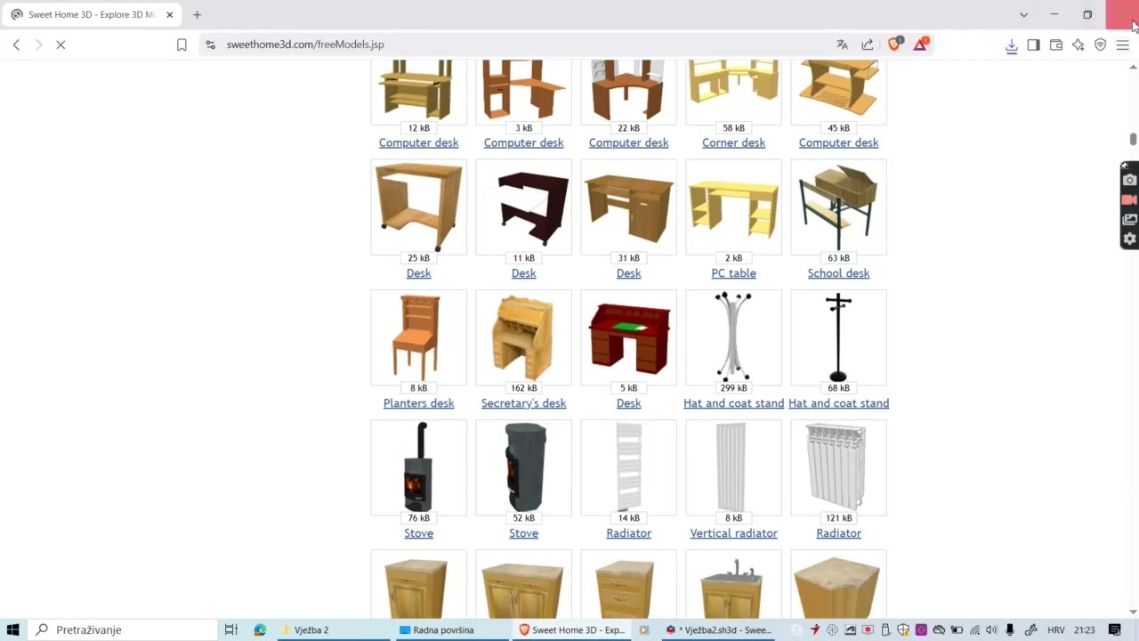Open the 68 kB Hat and coat stand link
The width and height of the screenshot is (1139, 641).
click(838, 403)
